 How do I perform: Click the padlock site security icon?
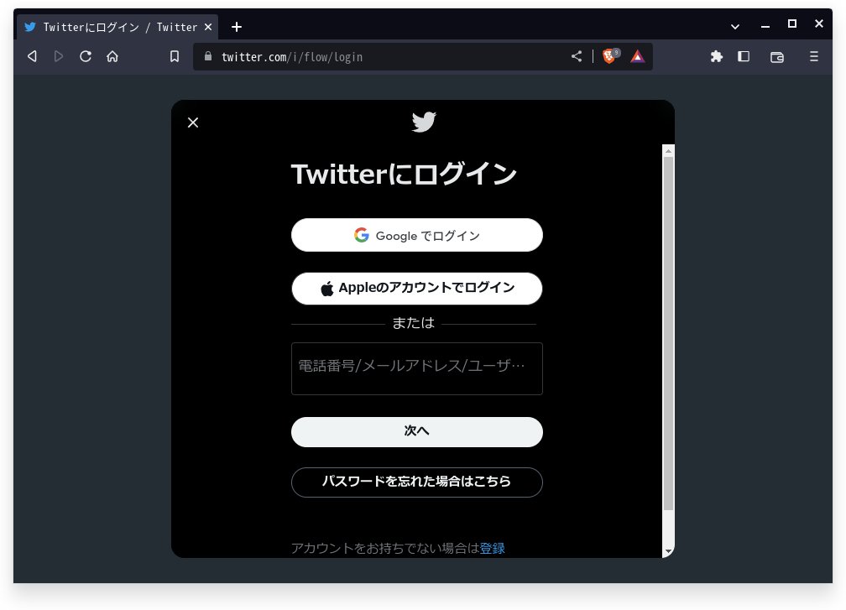(208, 56)
